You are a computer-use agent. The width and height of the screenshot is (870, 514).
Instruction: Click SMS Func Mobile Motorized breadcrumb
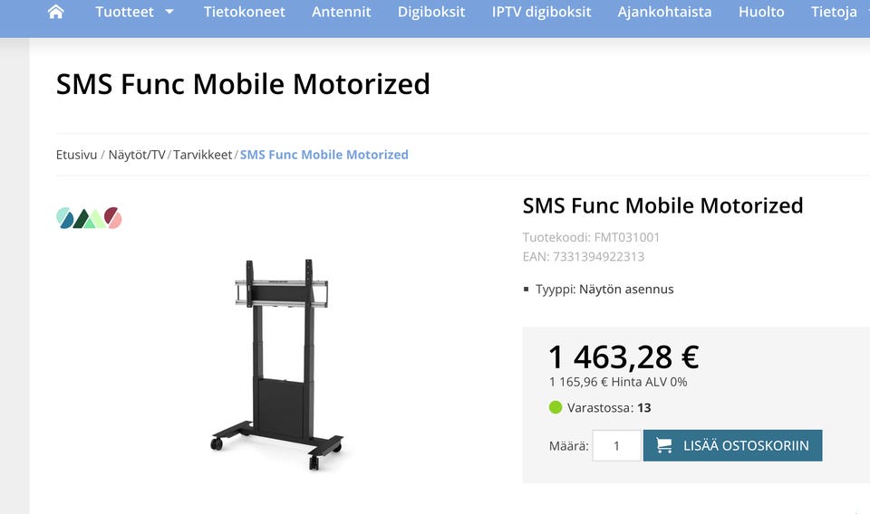324,155
